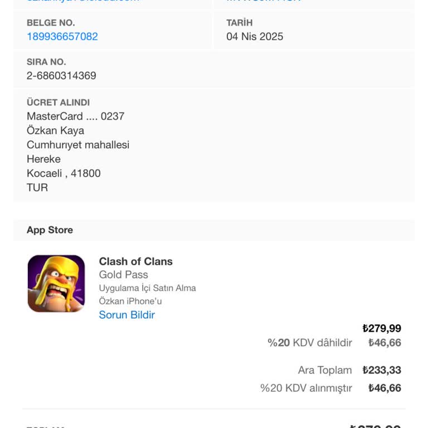Select the date 04 Nis 2025

[x=255, y=37]
